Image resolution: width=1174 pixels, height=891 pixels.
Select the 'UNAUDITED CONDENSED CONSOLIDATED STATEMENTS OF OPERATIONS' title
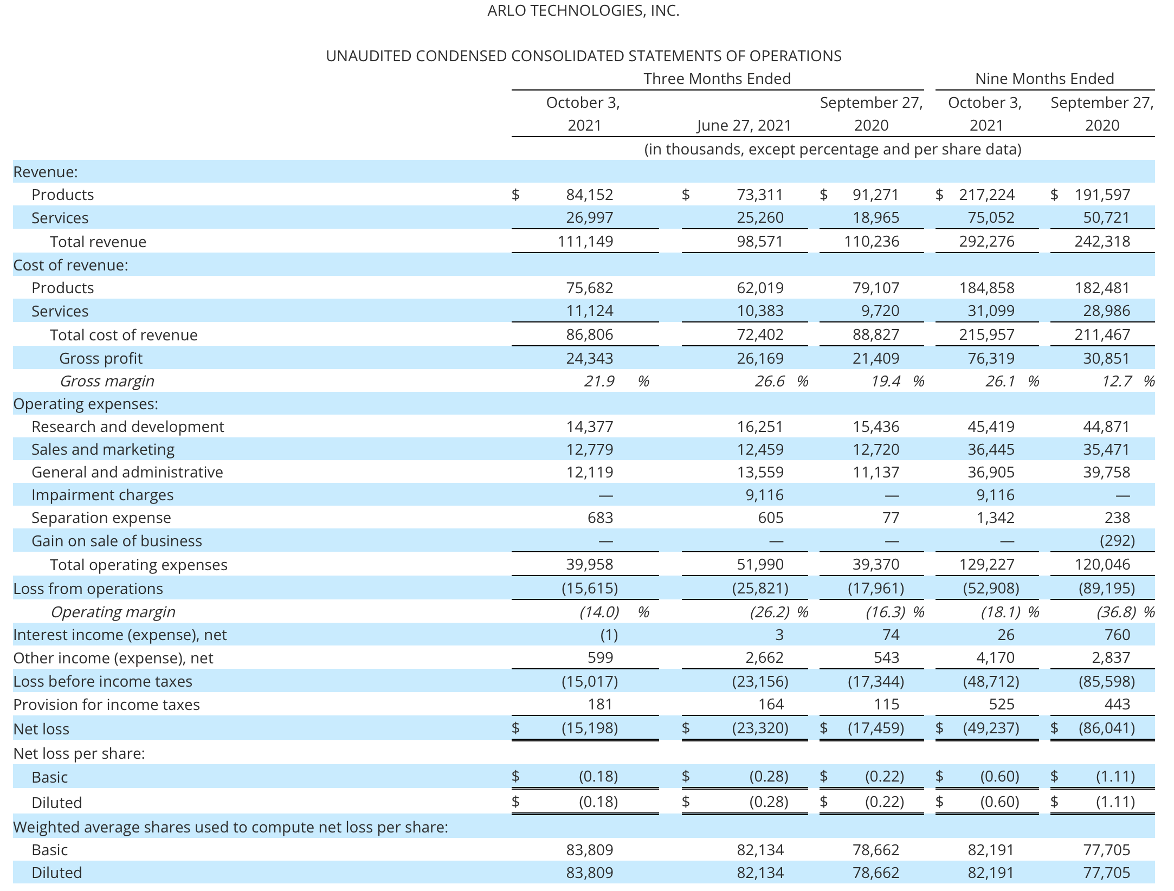(583, 56)
